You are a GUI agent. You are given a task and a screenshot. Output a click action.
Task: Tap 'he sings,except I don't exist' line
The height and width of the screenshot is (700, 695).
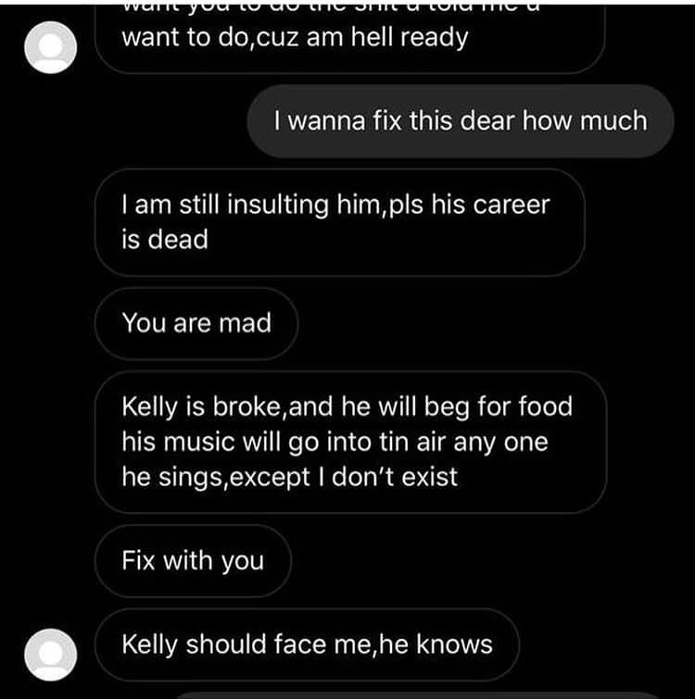point(290,477)
